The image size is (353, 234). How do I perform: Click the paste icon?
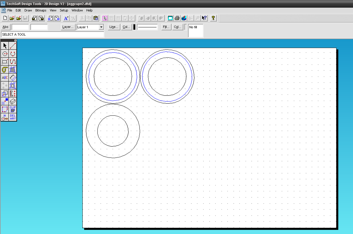pyautogui.click(x=95, y=18)
